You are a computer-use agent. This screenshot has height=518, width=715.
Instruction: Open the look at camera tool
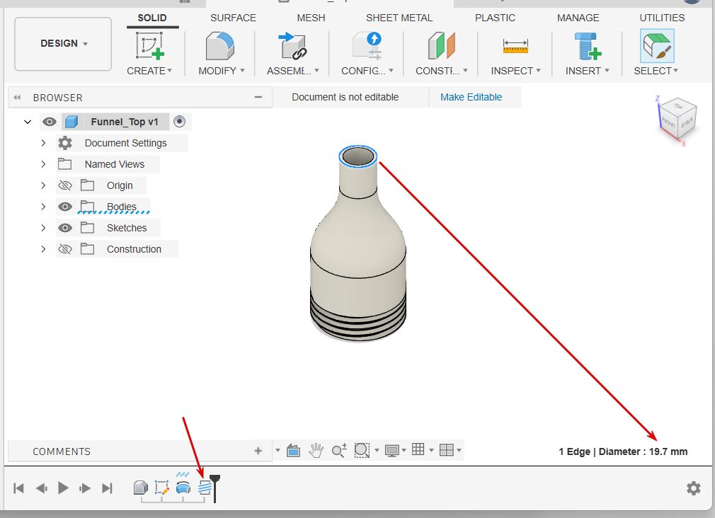293,451
